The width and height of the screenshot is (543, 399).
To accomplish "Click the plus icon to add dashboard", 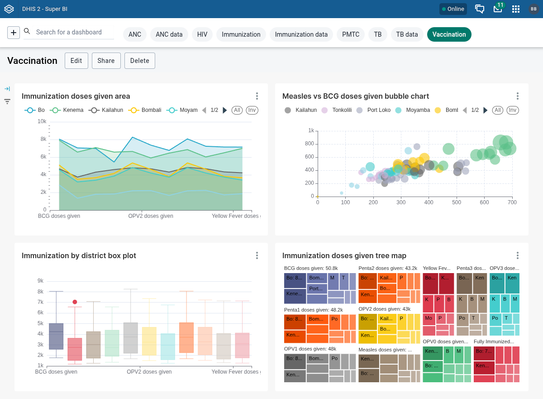I will click(x=14, y=33).
